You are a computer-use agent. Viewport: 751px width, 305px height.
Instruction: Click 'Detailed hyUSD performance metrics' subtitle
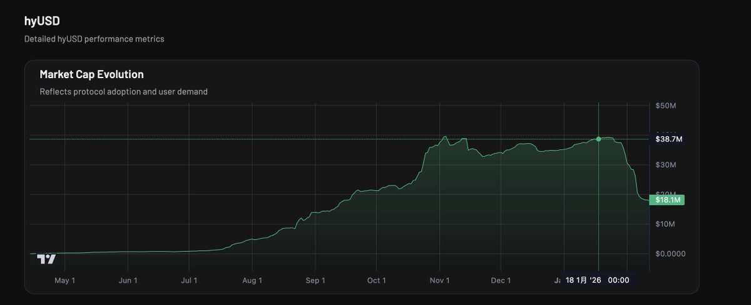[95, 39]
